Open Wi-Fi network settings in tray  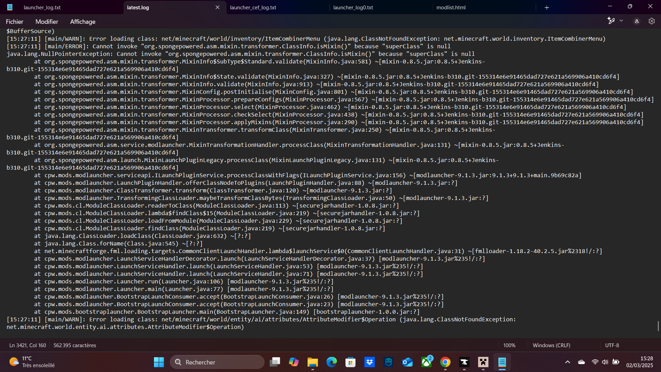point(595,362)
